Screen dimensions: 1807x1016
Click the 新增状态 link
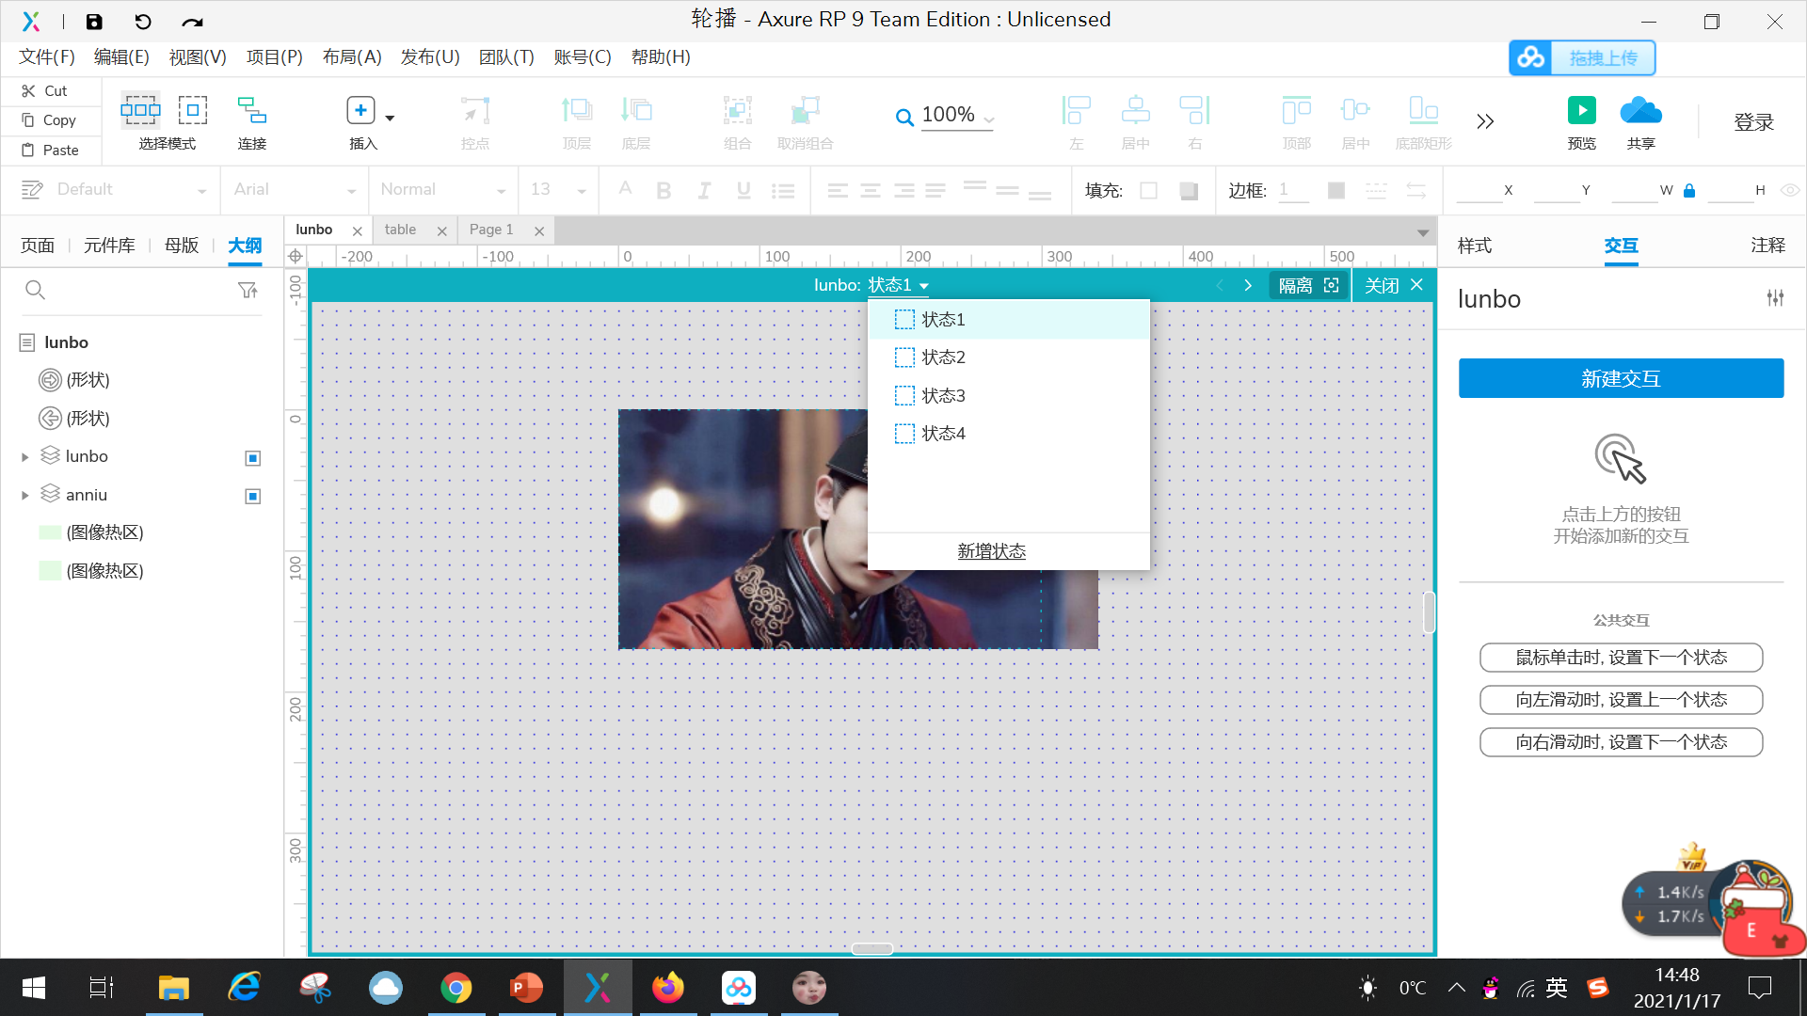coord(991,551)
